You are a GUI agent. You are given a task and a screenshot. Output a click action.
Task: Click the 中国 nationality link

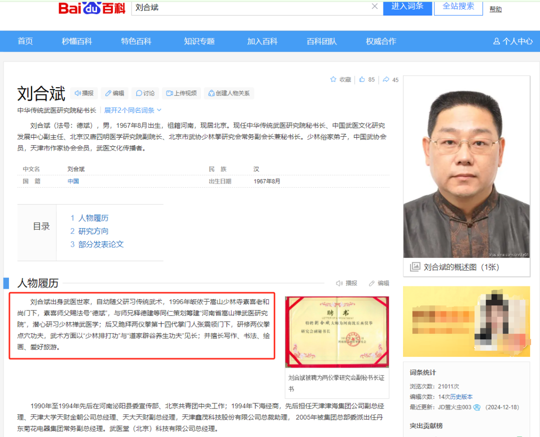(x=73, y=181)
